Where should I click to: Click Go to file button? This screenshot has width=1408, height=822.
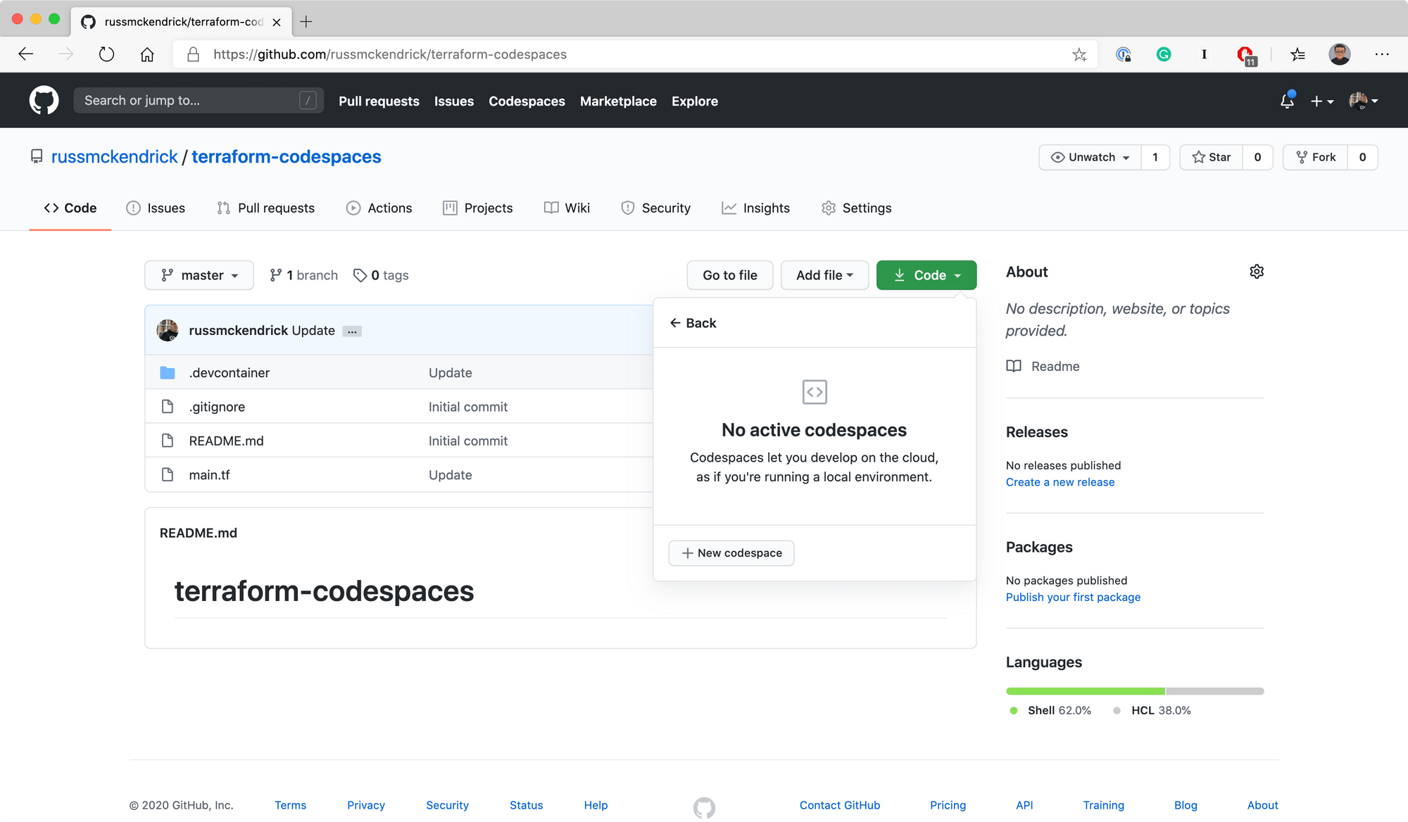pyautogui.click(x=730, y=275)
